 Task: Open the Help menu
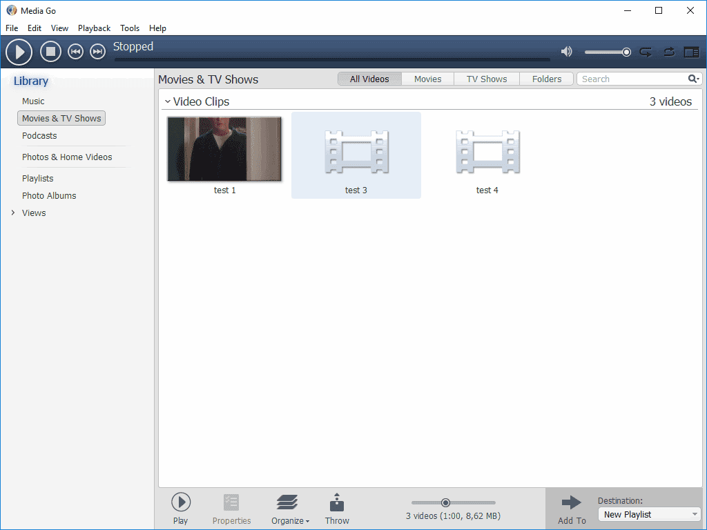tap(158, 28)
